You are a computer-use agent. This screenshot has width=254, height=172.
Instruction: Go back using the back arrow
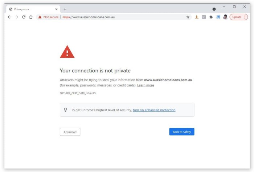tap(9, 17)
